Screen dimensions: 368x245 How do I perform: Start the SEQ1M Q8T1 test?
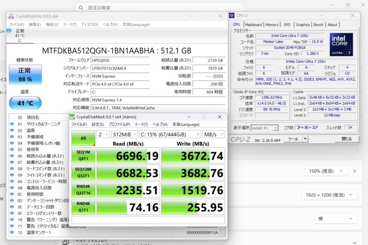(83, 155)
